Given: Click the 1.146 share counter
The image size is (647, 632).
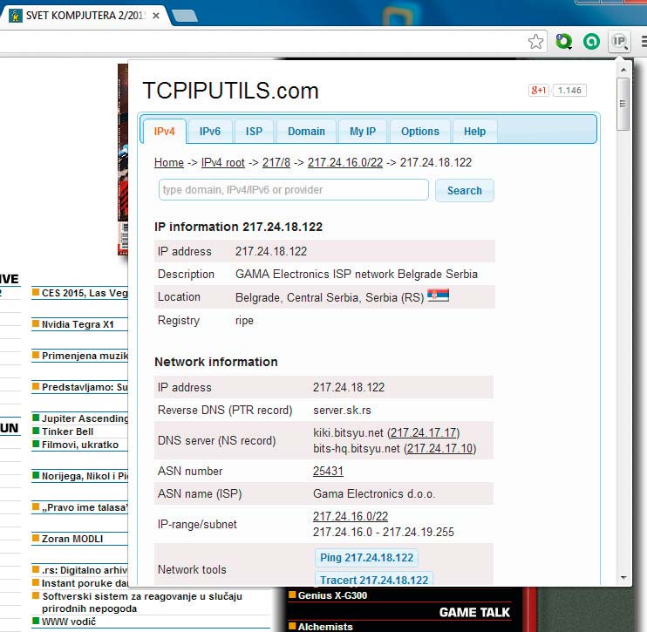Looking at the screenshot, I should pos(569,90).
